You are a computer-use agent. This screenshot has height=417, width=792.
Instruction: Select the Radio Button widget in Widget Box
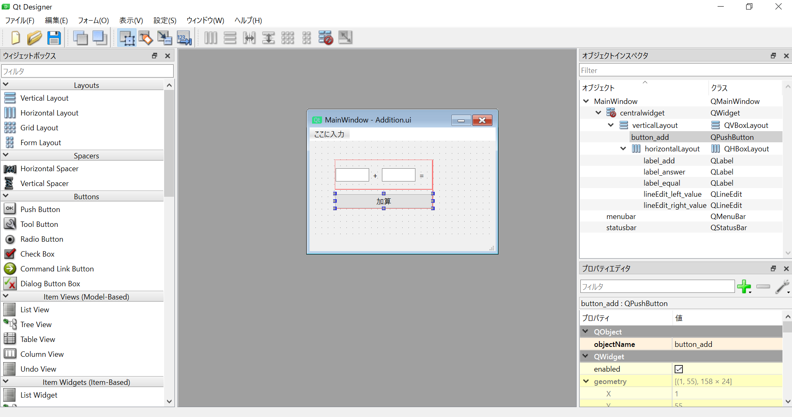click(x=42, y=239)
